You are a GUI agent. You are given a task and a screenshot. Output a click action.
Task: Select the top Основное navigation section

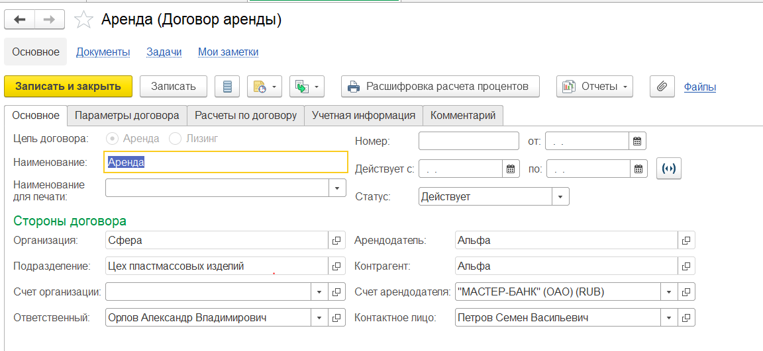click(x=36, y=52)
